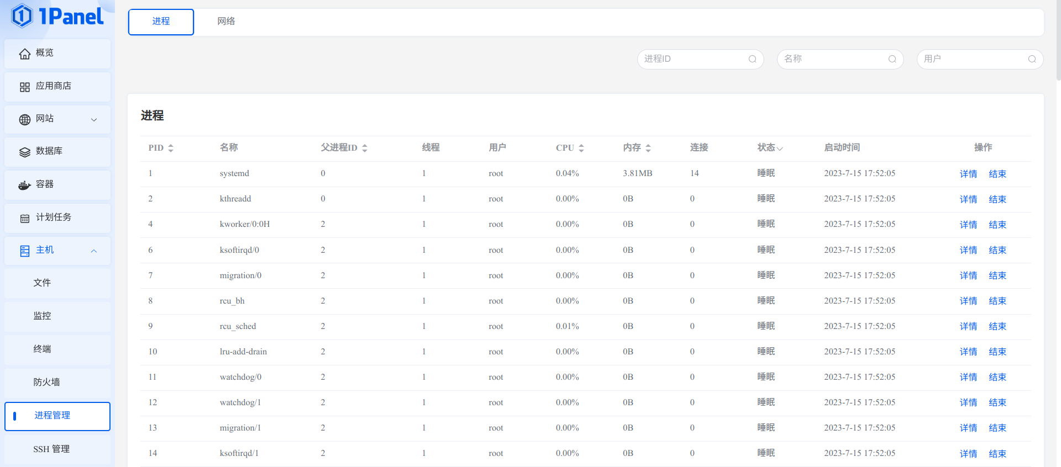Viewport: 1061px width, 467px height.
Task: View 详情 for migration/1 process
Action: coord(968,428)
